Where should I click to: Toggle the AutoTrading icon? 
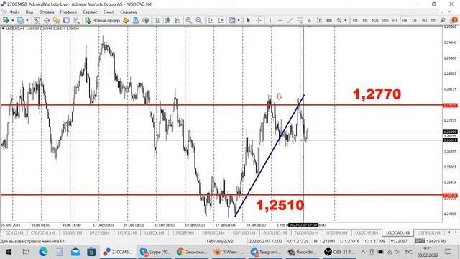[136, 20]
